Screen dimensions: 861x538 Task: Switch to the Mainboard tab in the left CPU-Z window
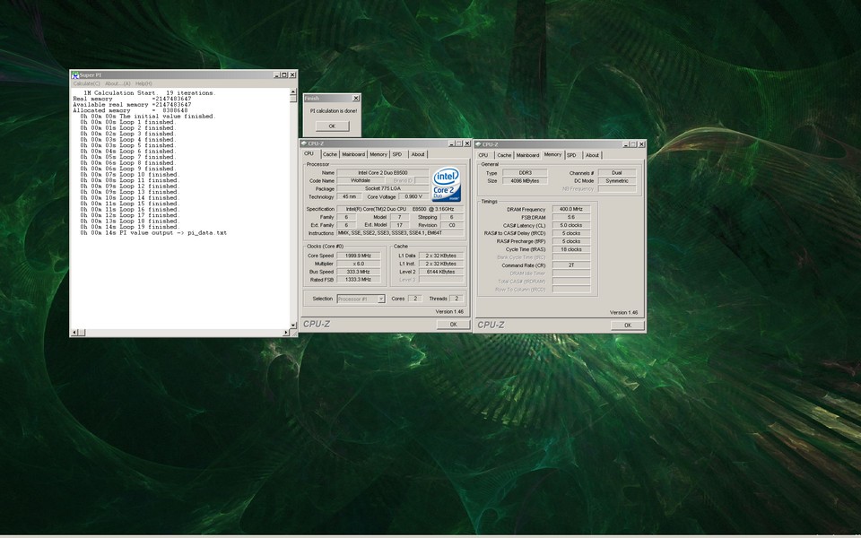(x=353, y=154)
